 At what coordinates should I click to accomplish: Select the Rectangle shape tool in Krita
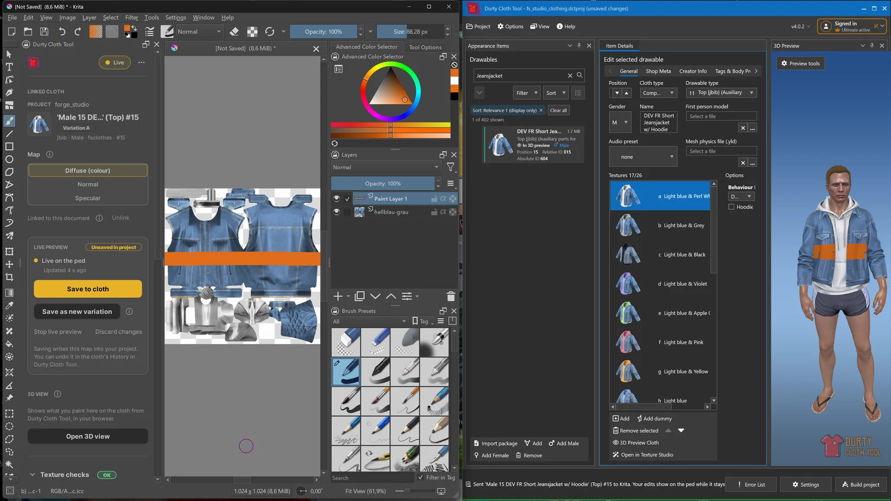click(9, 146)
